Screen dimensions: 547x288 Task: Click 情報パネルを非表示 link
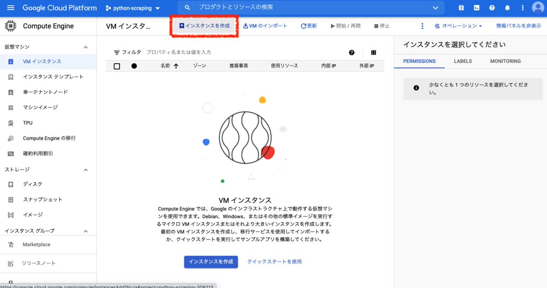point(518,26)
